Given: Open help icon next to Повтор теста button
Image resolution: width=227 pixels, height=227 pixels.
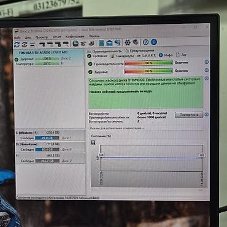Looking at the screenshot, I should click(207, 114).
